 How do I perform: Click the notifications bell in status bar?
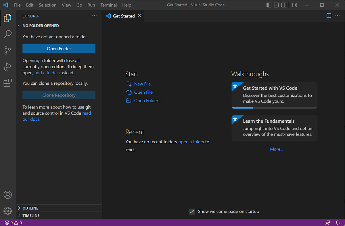(338, 223)
